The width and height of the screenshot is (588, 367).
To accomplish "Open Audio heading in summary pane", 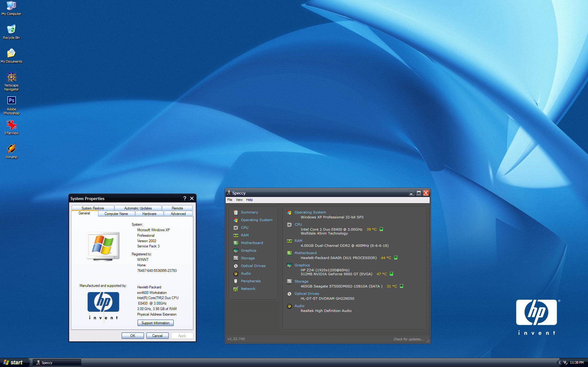I will click(299, 306).
